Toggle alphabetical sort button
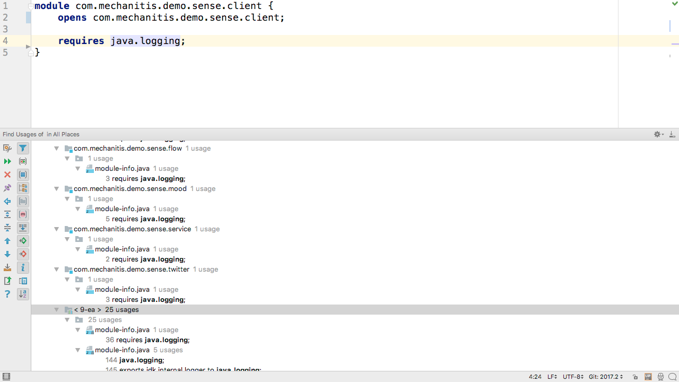This screenshot has height=382, width=679. pyautogui.click(x=23, y=294)
